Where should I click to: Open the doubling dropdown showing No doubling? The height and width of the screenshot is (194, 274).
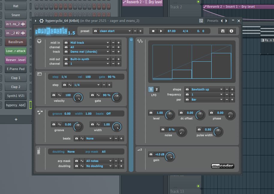pos(99,166)
